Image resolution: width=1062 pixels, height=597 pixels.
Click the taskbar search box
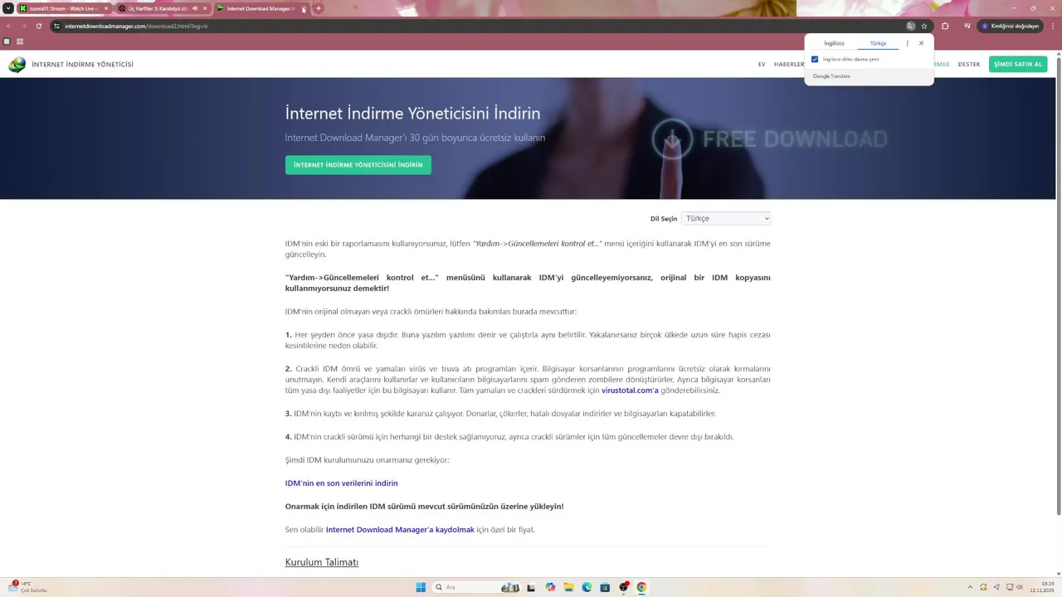(477, 587)
